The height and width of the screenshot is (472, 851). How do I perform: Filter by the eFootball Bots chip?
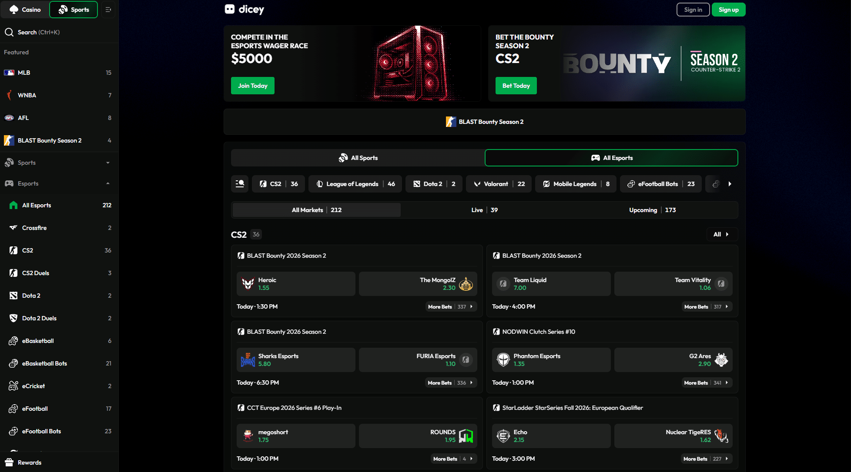coord(660,184)
